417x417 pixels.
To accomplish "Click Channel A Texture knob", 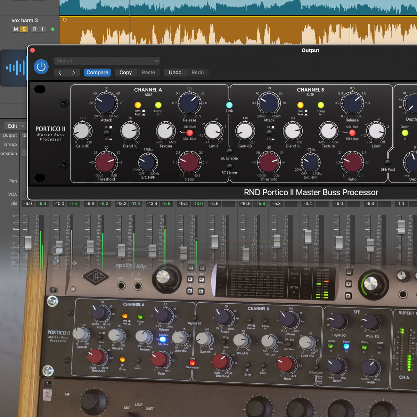I will (x=165, y=131).
